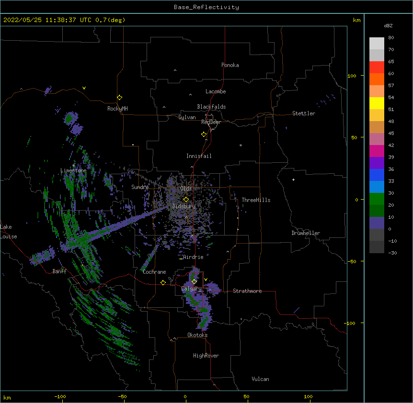Click the Airdrie city label

coord(194,257)
